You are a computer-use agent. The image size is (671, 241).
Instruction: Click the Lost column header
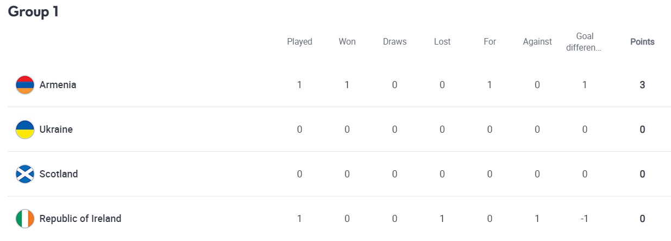442,42
